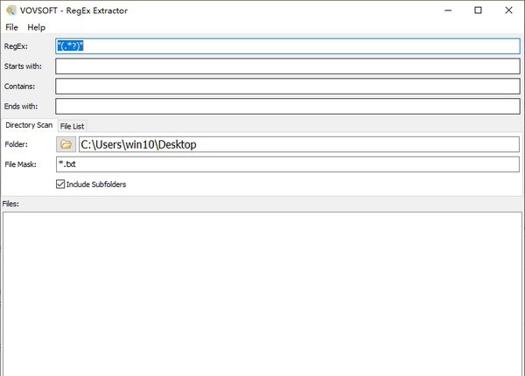This screenshot has width=525, height=376.
Task: Focus the Ends with text field
Action: [288, 107]
